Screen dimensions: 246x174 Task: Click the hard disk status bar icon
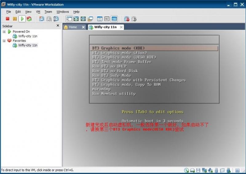tap(192, 170)
